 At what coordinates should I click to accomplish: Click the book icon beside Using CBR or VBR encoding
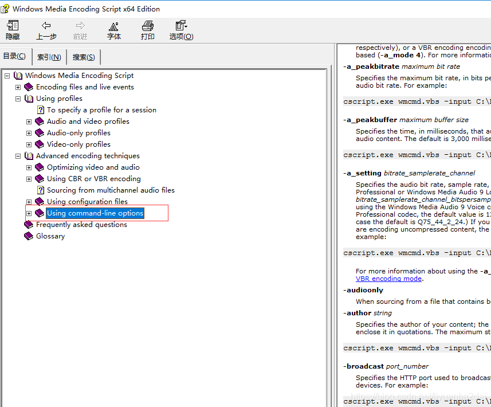pyautogui.click(x=40, y=179)
